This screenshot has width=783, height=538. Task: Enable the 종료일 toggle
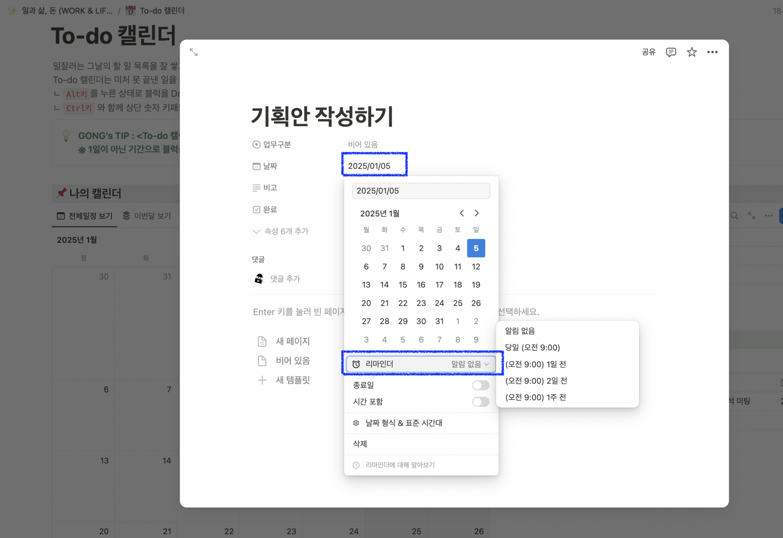click(480, 385)
